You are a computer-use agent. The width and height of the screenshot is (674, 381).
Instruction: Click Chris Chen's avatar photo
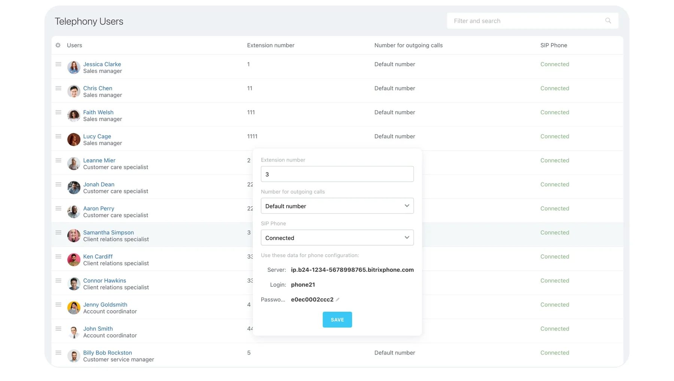pos(74,92)
